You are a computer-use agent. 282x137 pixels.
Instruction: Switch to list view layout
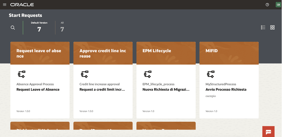pyautogui.click(x=263, y=27)
